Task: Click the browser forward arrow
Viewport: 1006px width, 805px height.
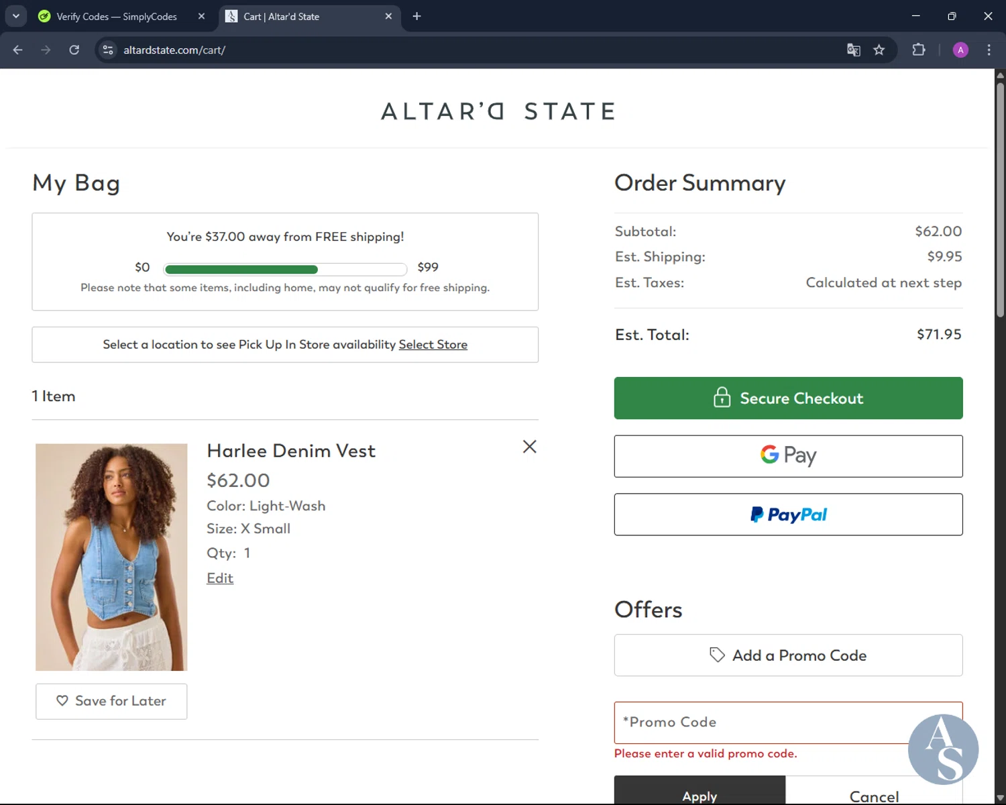Action: pyautogui.click(x=46, y=50)
